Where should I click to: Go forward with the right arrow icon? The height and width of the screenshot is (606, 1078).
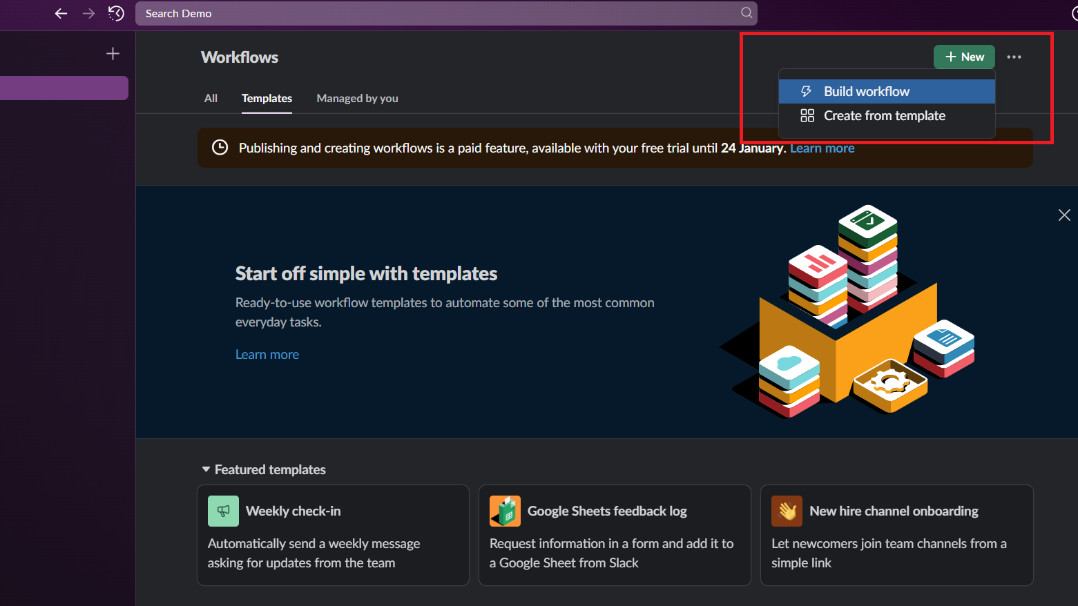[88, 13]
